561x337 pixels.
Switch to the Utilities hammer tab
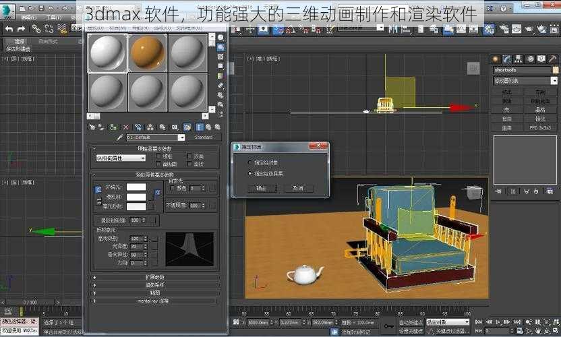552,59
